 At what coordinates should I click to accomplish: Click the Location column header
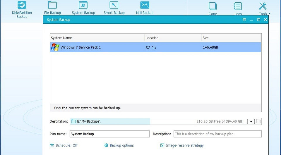coord(173,38)
